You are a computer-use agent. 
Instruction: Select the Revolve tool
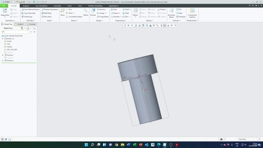click(x=101, y=9)
